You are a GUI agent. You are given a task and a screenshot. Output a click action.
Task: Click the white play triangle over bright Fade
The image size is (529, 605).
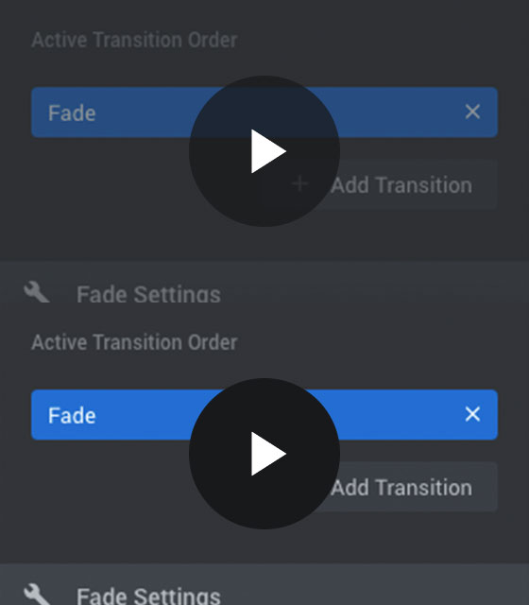(x=268, y=454)
